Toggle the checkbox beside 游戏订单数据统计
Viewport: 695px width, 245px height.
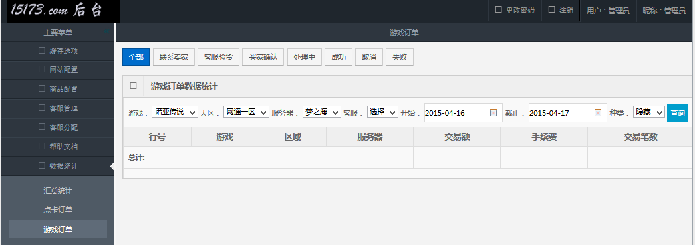coord(134,86)
